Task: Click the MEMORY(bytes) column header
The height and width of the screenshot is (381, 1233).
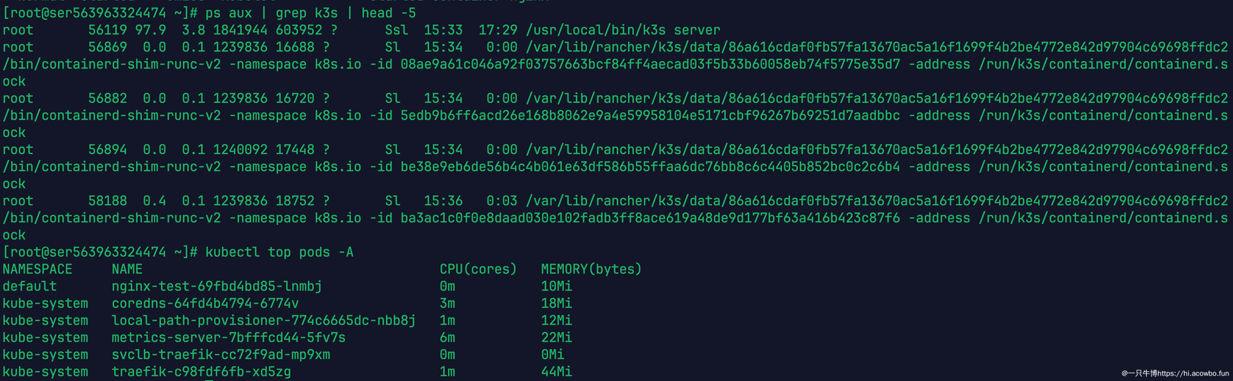Action: click(591, 269)
